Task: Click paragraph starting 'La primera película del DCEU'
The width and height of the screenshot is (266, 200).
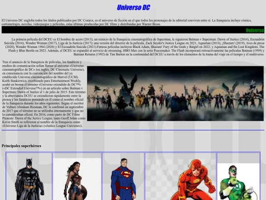Action: [x=134, y=47]
